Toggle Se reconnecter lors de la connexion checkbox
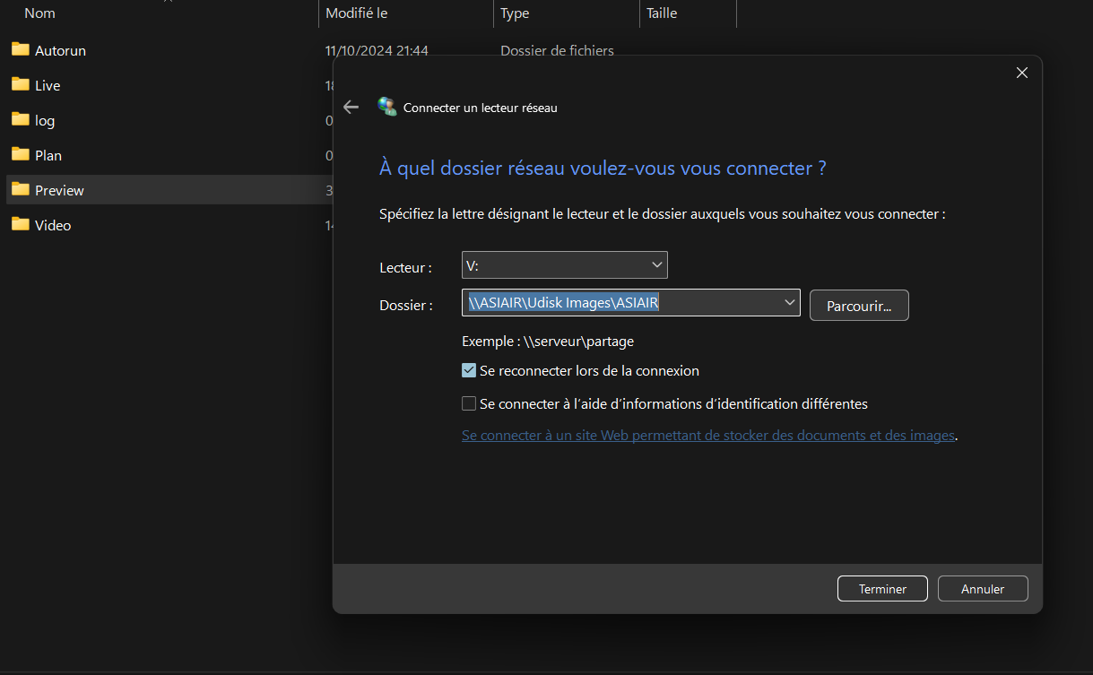 [x=469, y=370]
